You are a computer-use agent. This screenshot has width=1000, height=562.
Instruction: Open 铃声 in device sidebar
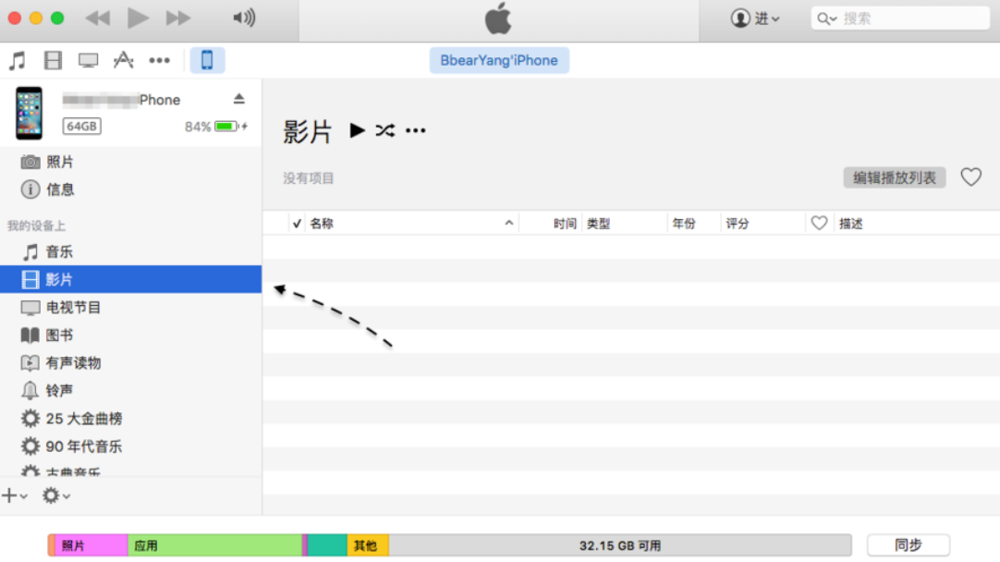tap(59, 391)
